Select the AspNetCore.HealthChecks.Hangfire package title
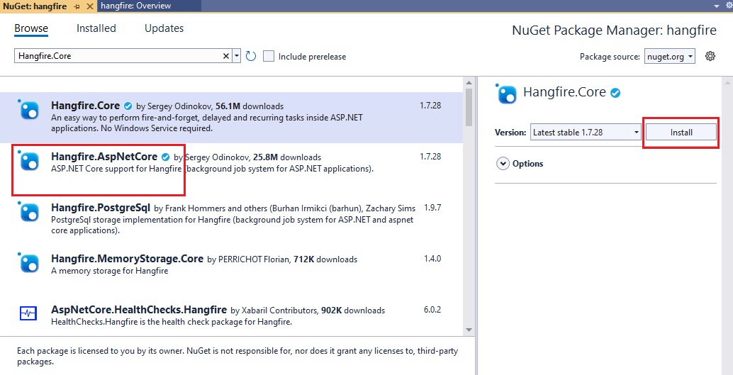The width and height of the screenshot is (733, 375). pyautogui.click(x=139, y=310)
